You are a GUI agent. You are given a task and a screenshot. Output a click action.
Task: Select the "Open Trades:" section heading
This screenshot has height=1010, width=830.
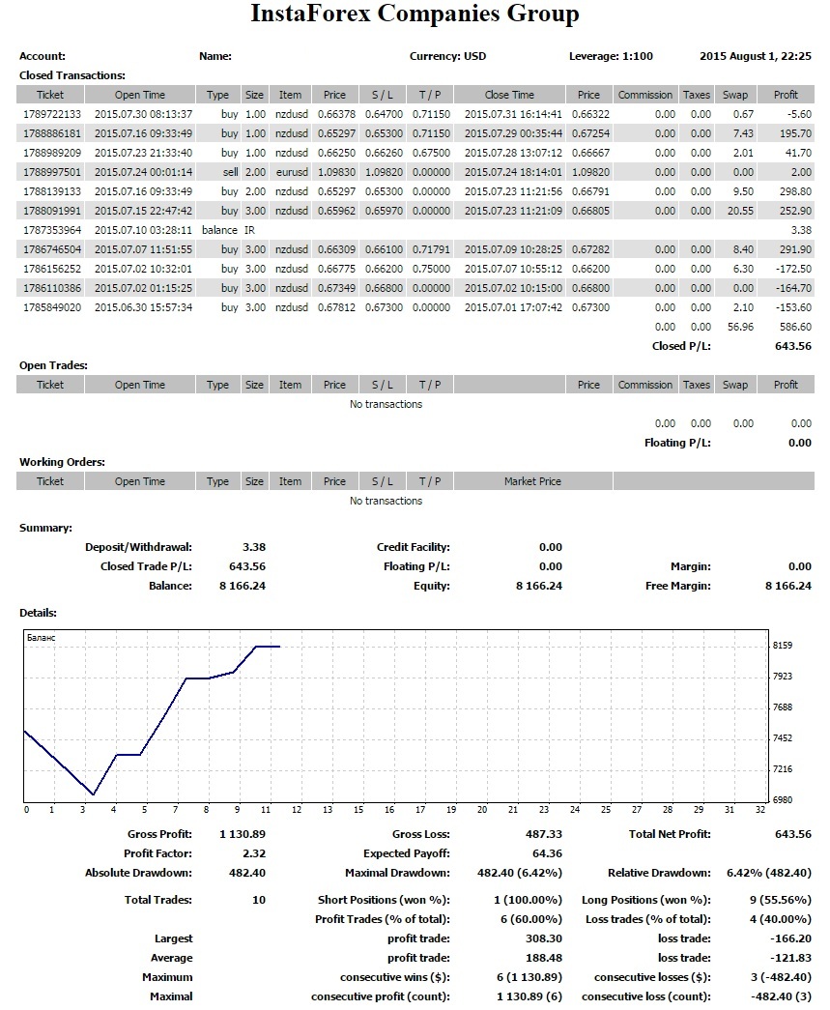point(53,365)
